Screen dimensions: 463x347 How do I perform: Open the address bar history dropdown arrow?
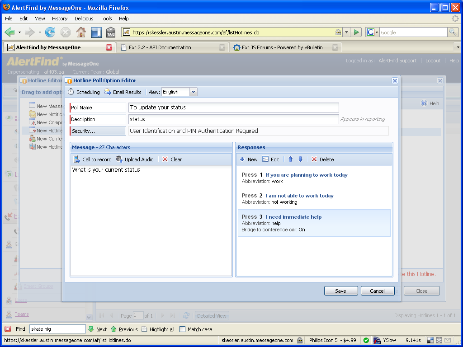347,32
